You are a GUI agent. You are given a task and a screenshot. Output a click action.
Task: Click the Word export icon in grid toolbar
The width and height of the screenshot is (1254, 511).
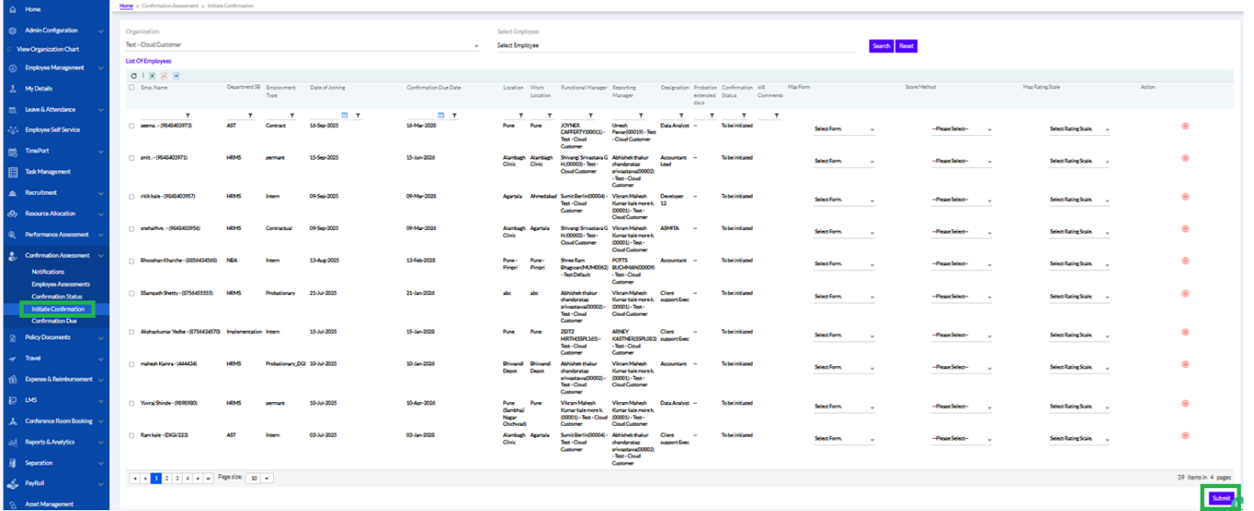pyautogui.click(x=176, y=76)
